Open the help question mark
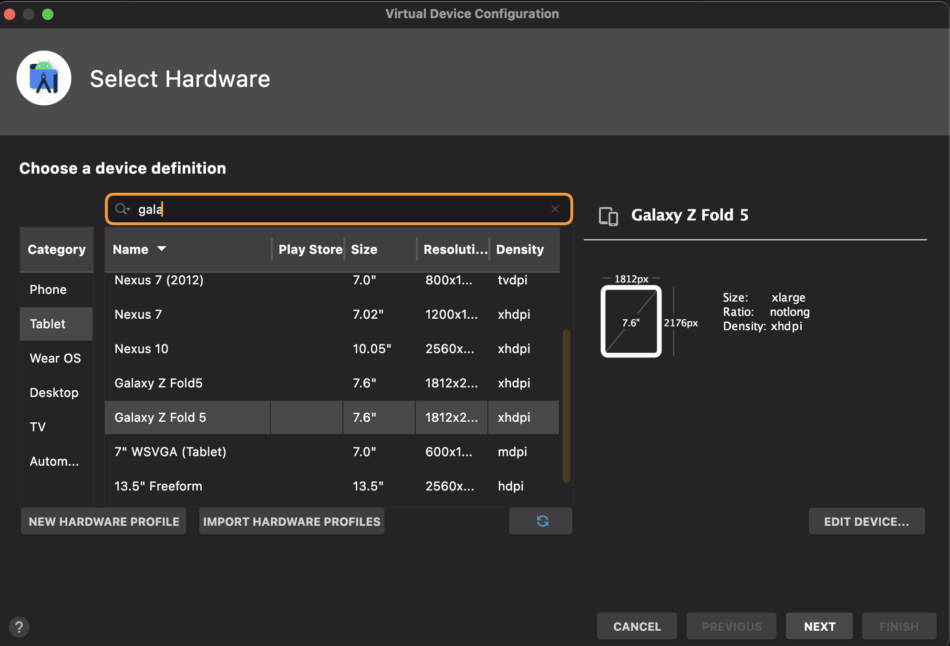 coord(19,626)
